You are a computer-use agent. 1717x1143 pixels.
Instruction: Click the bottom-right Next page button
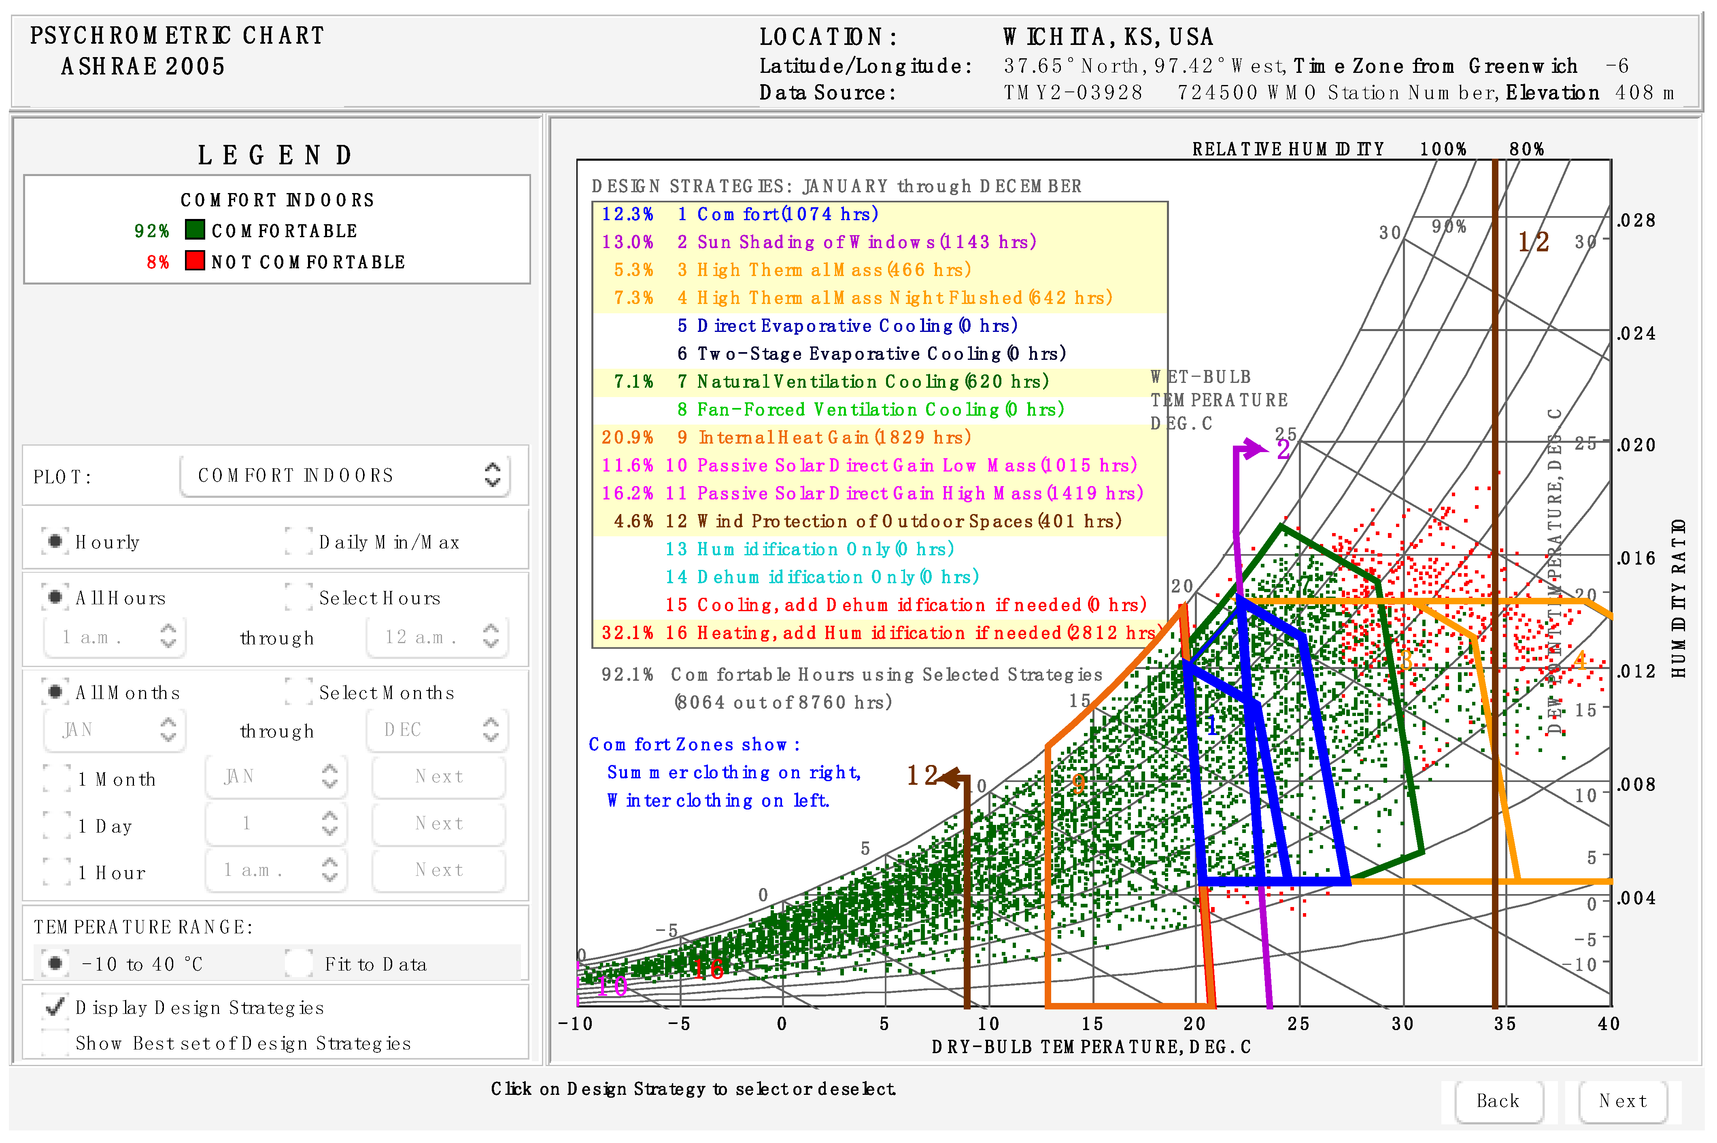pyautogui.click(x=1622, y=1101)
